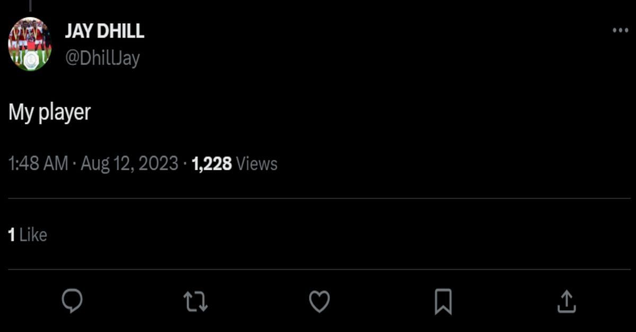The image size is (636, 332).
Task: Click the retweet arrows icon
Action: [196, 302]
